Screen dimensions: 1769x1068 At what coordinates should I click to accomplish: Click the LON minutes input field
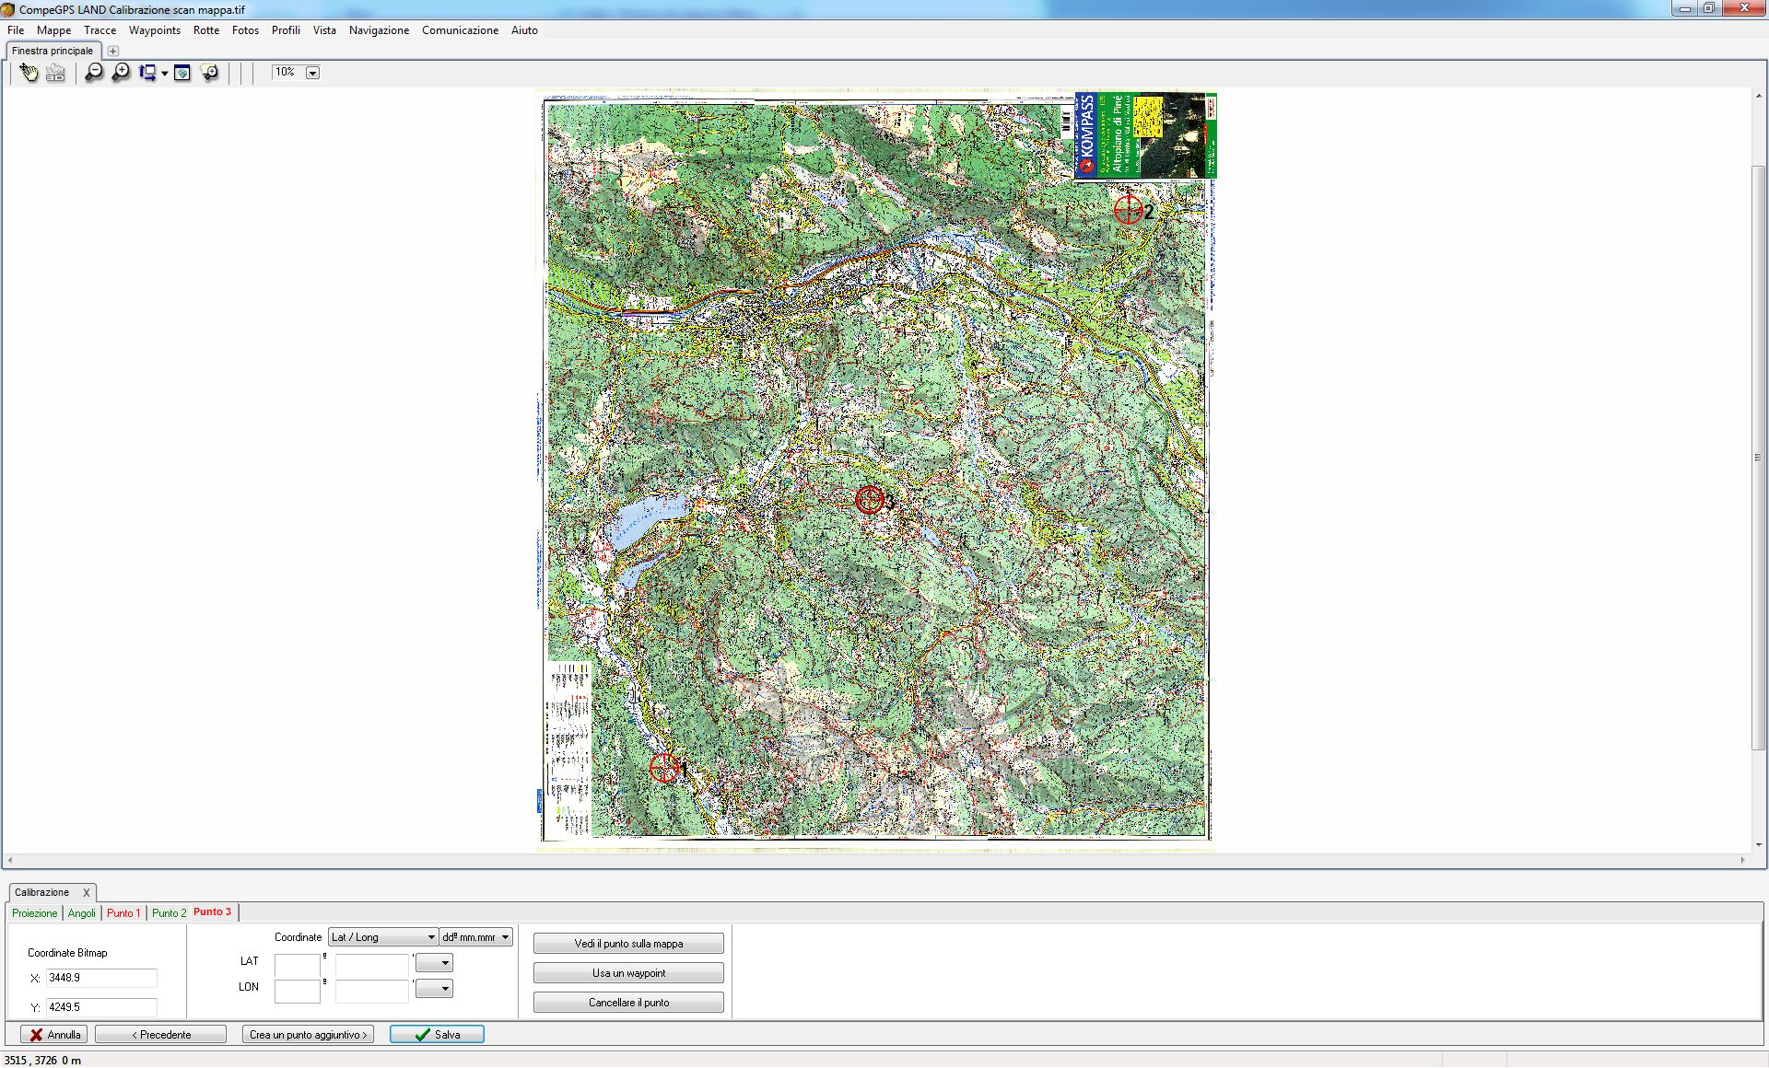372,991
